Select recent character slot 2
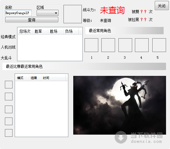The height and width of the screenshot is (149, 170). pos(108,45)
